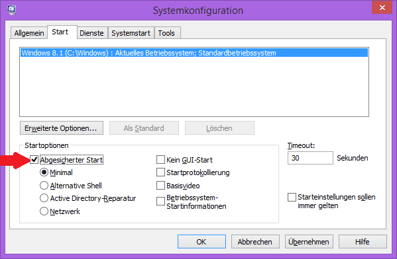The width and height of the screenshot is (397, 259).
Task: Pick Active Directory-Reparatur option
Action: (44, 198)
